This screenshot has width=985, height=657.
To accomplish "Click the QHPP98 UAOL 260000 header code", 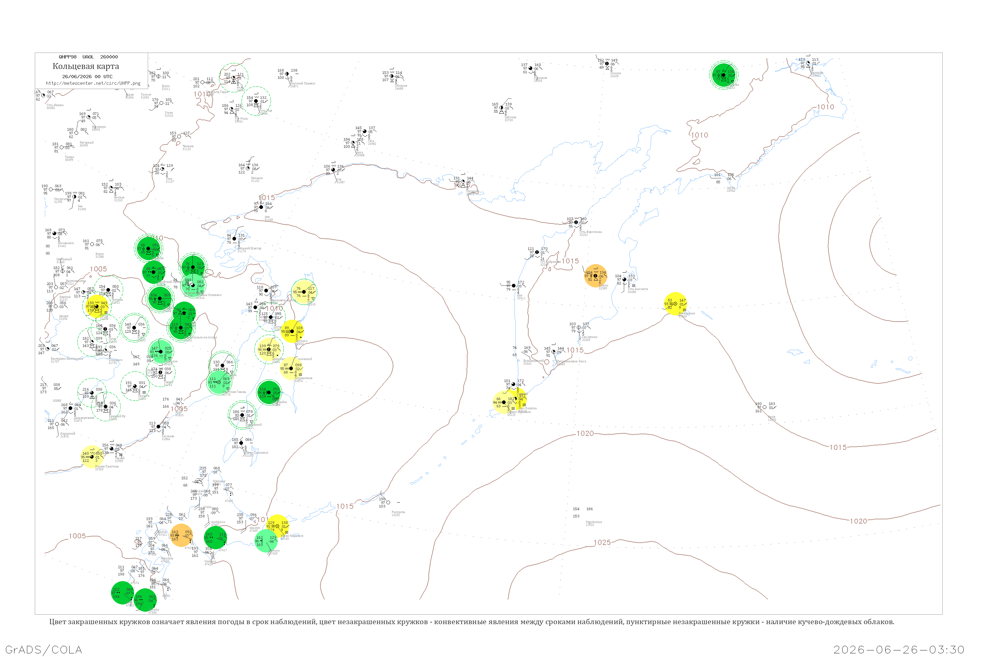I will pyautogui.click(x=88, y=57).
